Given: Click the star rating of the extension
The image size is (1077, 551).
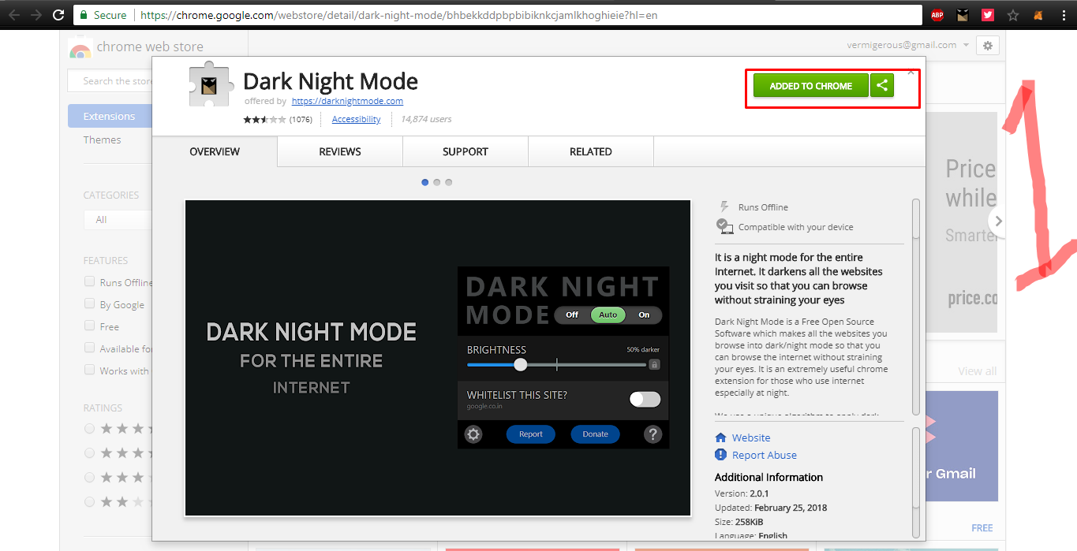Looking at the screenshot, I should (x=264, y=120).
